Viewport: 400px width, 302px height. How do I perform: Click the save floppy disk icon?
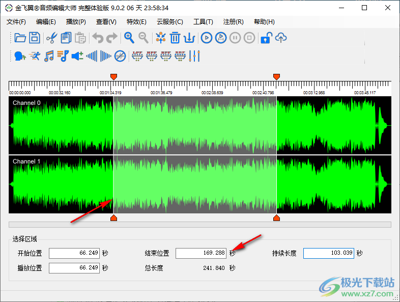pos(34,38)
